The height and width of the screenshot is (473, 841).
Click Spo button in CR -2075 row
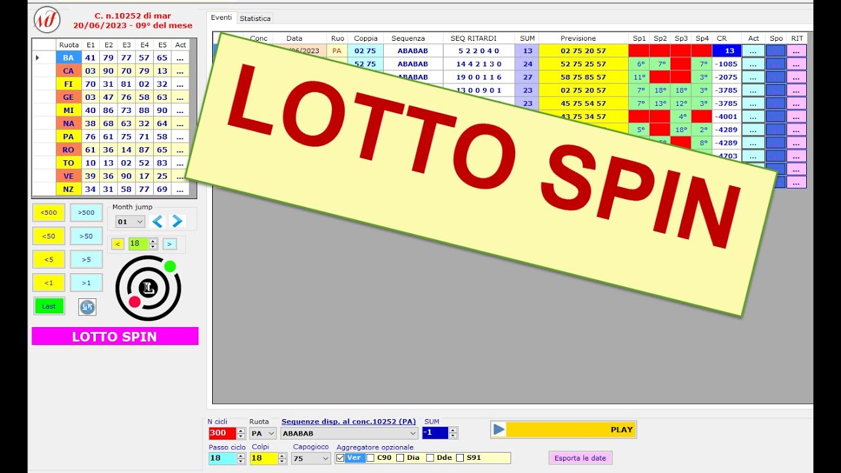(x=776, y=77)
